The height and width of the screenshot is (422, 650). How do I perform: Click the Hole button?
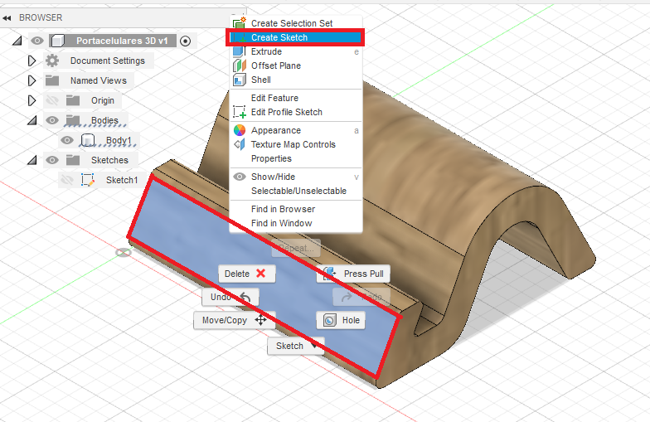click(x=341, y=320)
